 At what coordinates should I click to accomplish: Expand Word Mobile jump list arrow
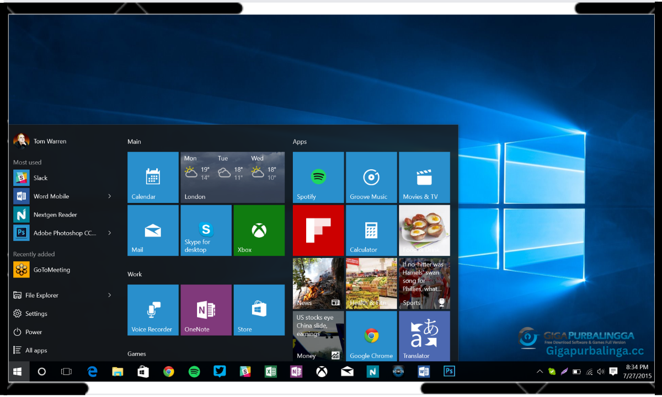coord(109,196)
